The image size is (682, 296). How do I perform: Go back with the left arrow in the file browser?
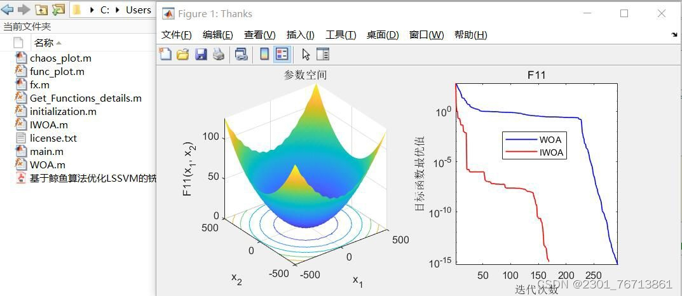coord(8,10)
